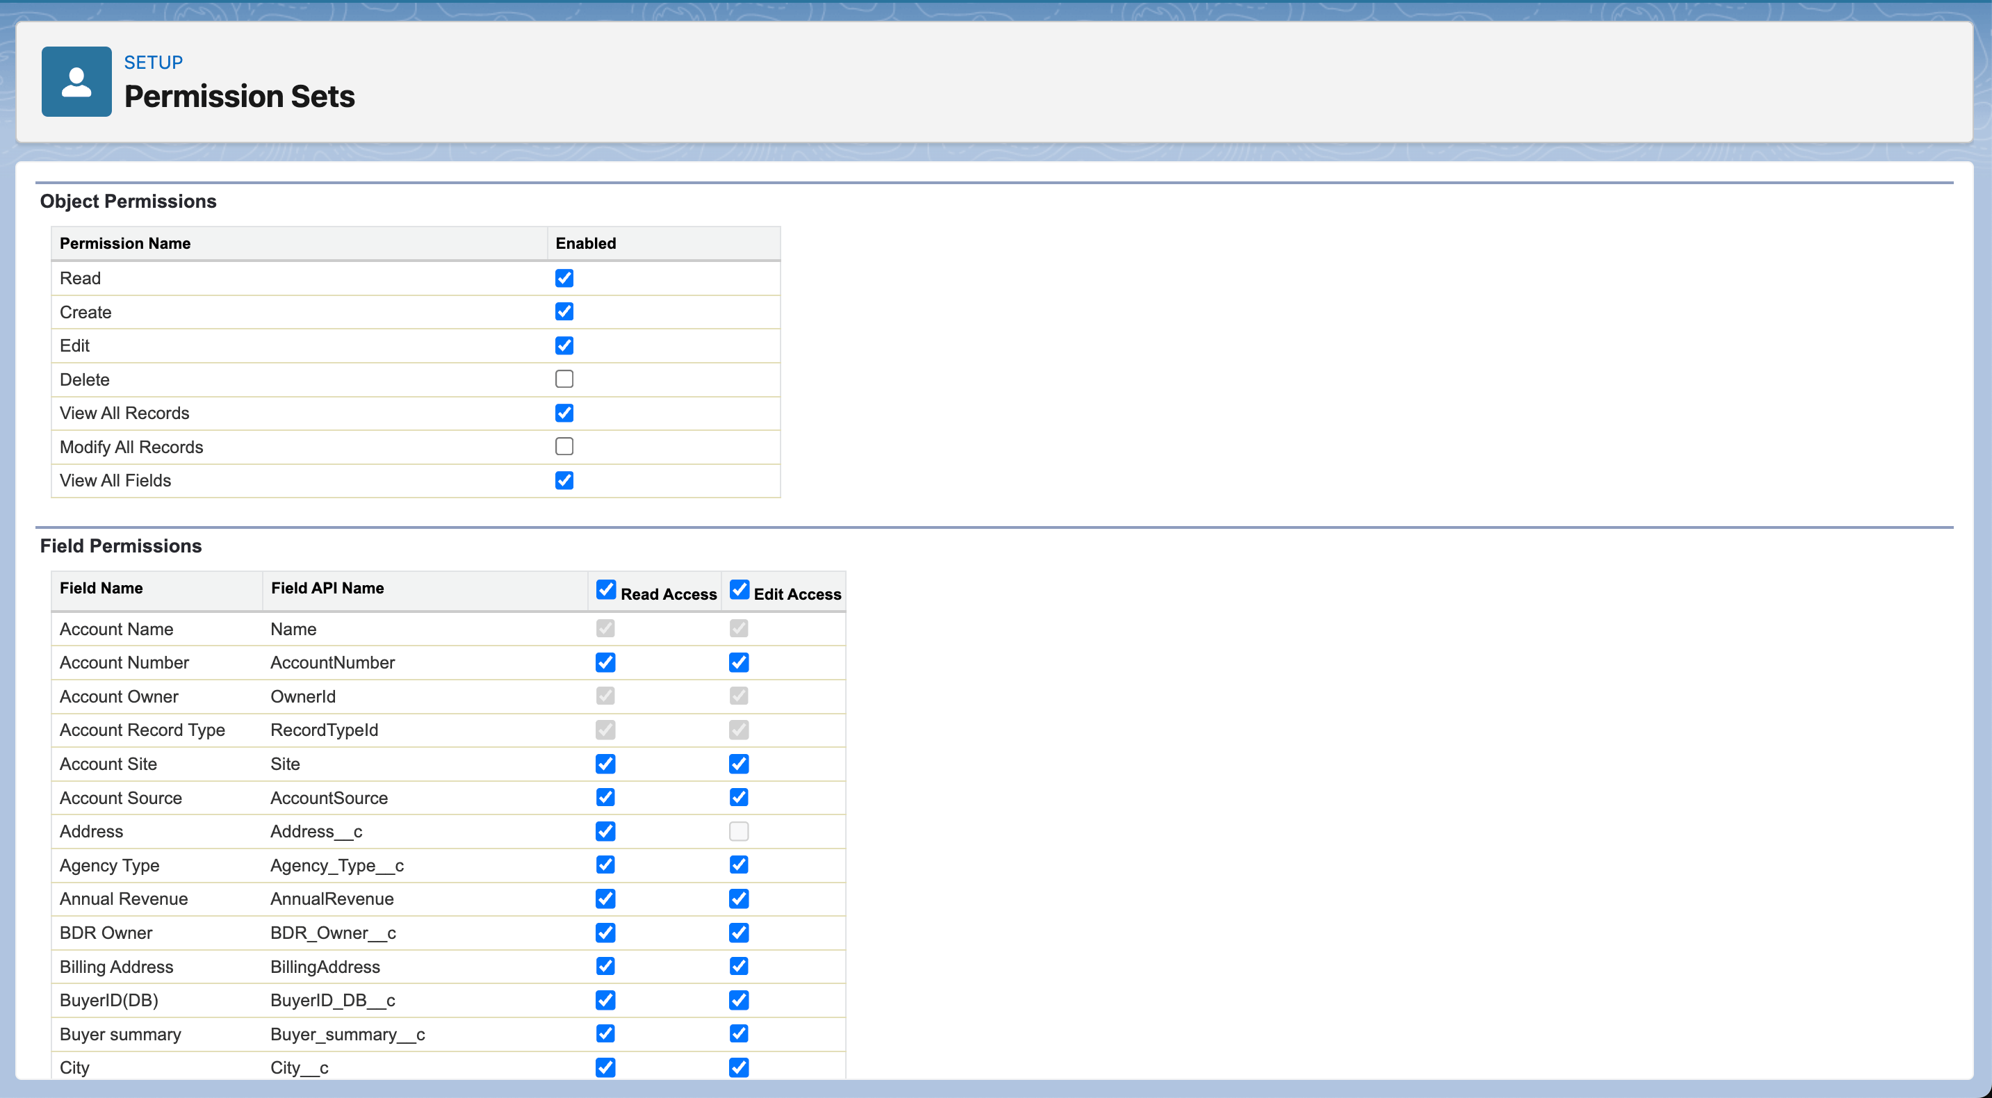The width and height of the screenshot is (1992, 1098).
Task: Toggle Read Access for City field
Action: point(605,1067)
